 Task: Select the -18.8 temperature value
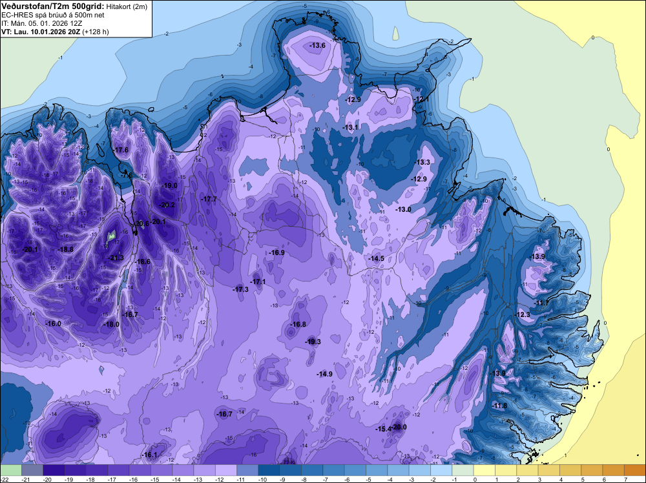click(65, 249)
